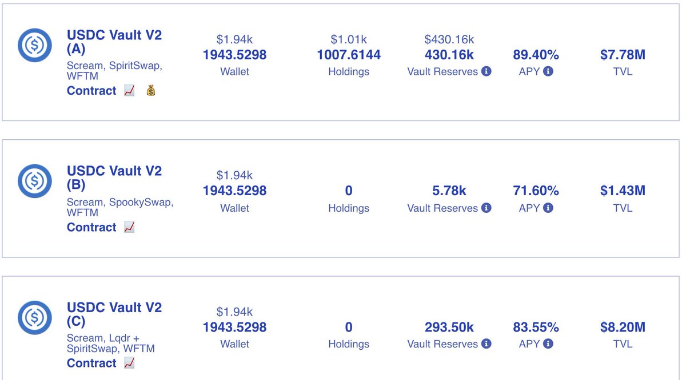The height and width of the screenshot is (380, 686).
Task: Open chart icon next to Vault (C) Contract
Action: pos(129,363)
